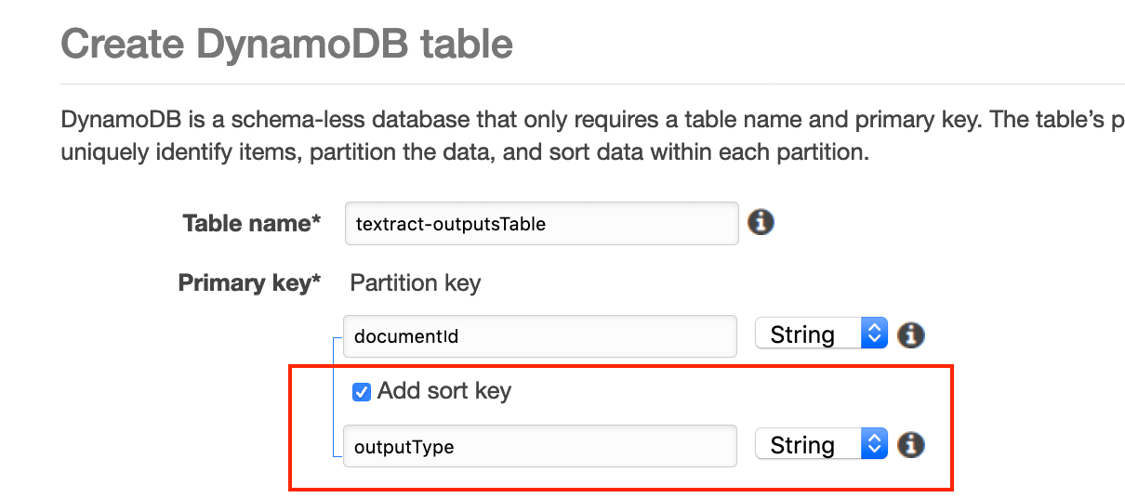
Task: Click the Partition key label text
Action: [x=415, y=283]
